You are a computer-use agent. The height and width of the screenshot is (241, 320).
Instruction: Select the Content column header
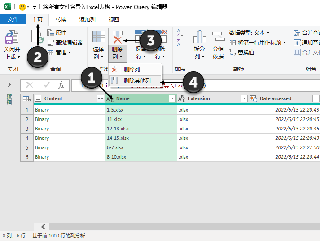point(69,98)
